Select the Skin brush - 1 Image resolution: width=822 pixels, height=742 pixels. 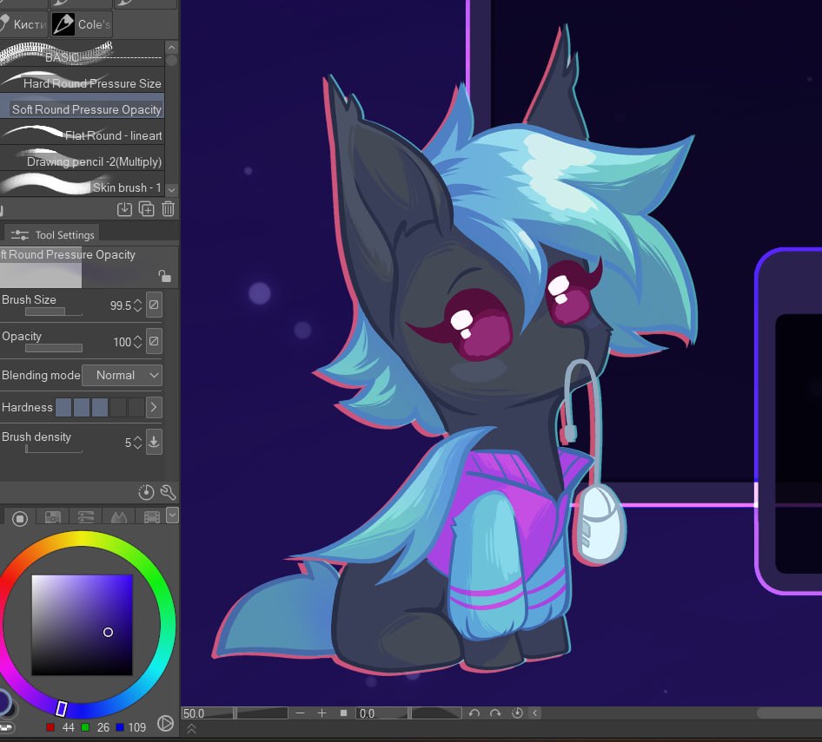pyautogui.click(x=82, y=184)
